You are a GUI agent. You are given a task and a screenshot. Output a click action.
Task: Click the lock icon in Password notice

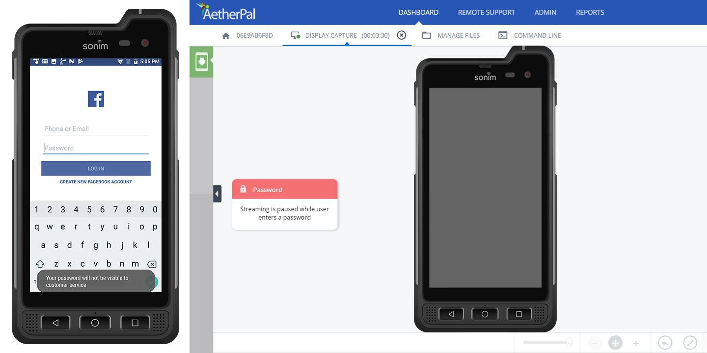(x=243, y=189)
